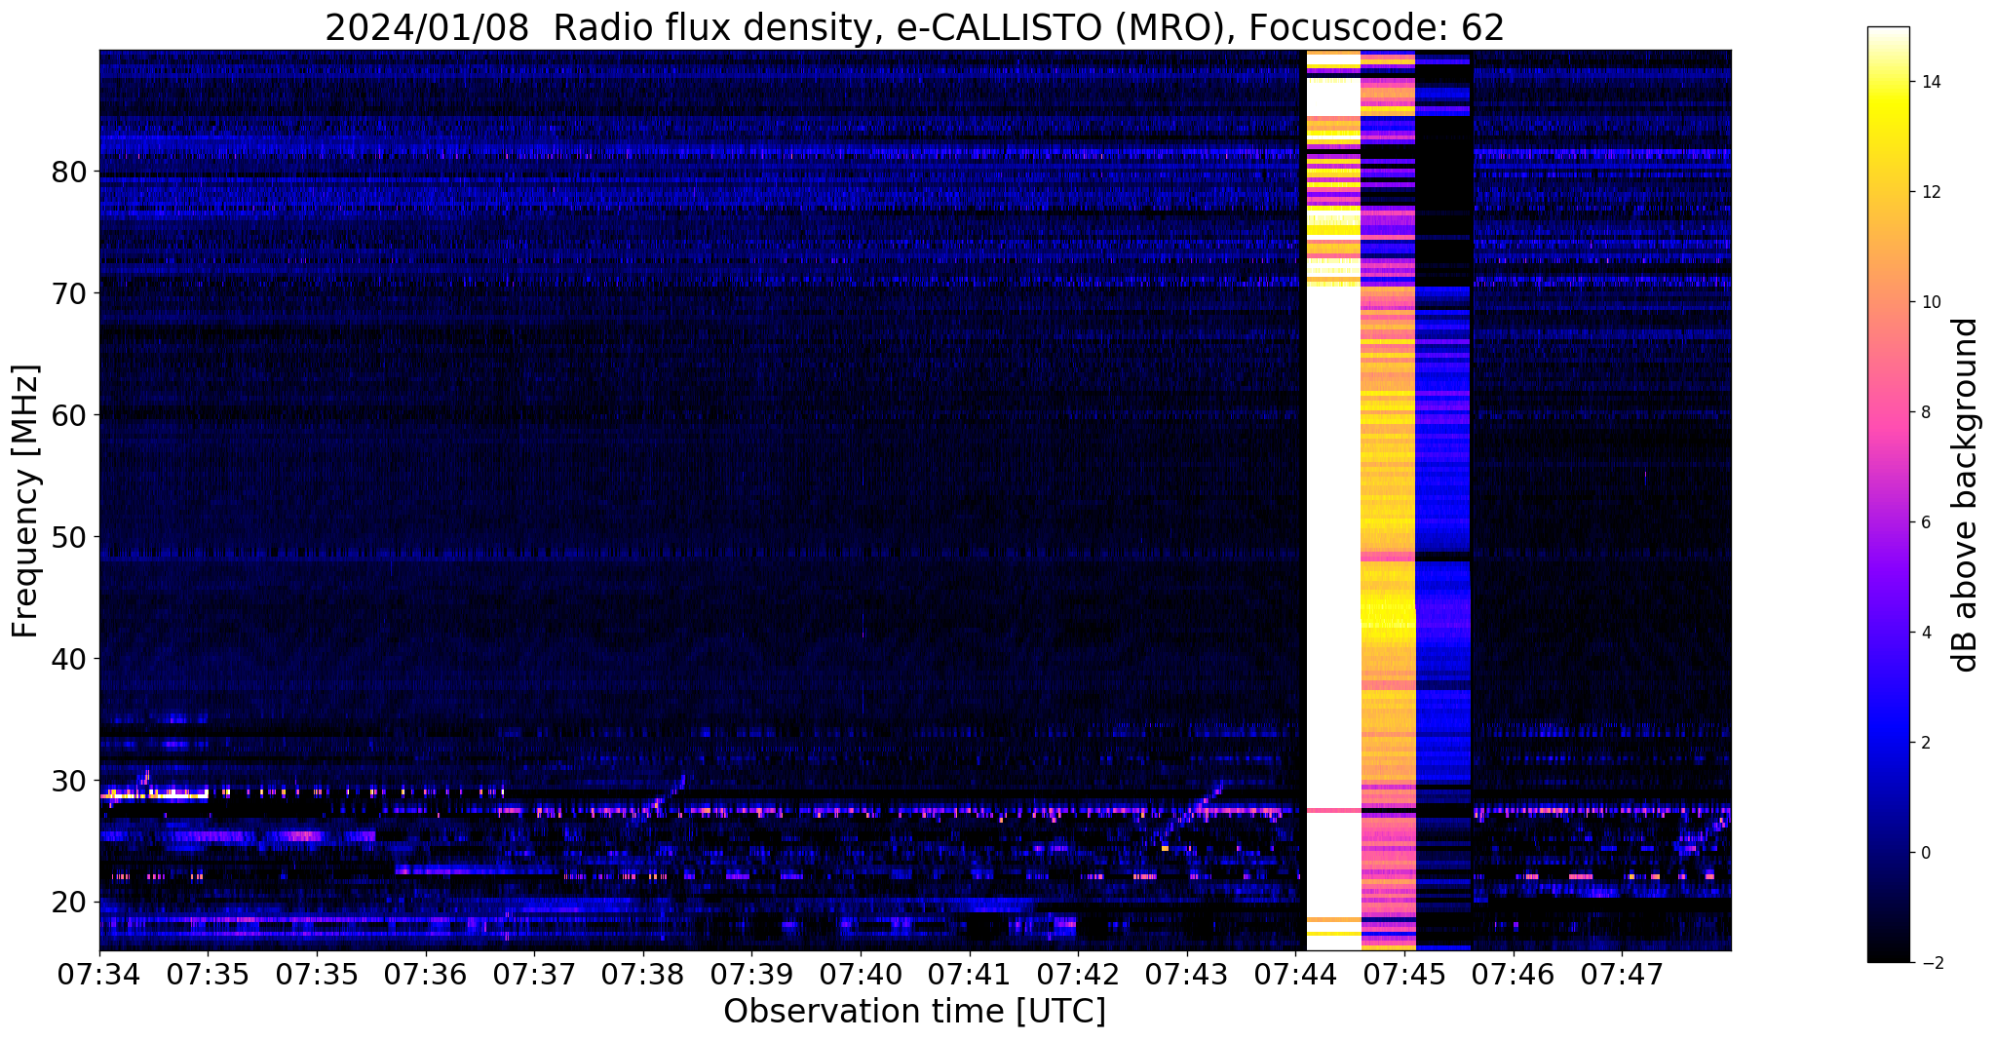Image resolution: width=1995 pixels, height=1040 pixels.
Task: Select the 20 MHz frequency tick label
Action: 69,904
